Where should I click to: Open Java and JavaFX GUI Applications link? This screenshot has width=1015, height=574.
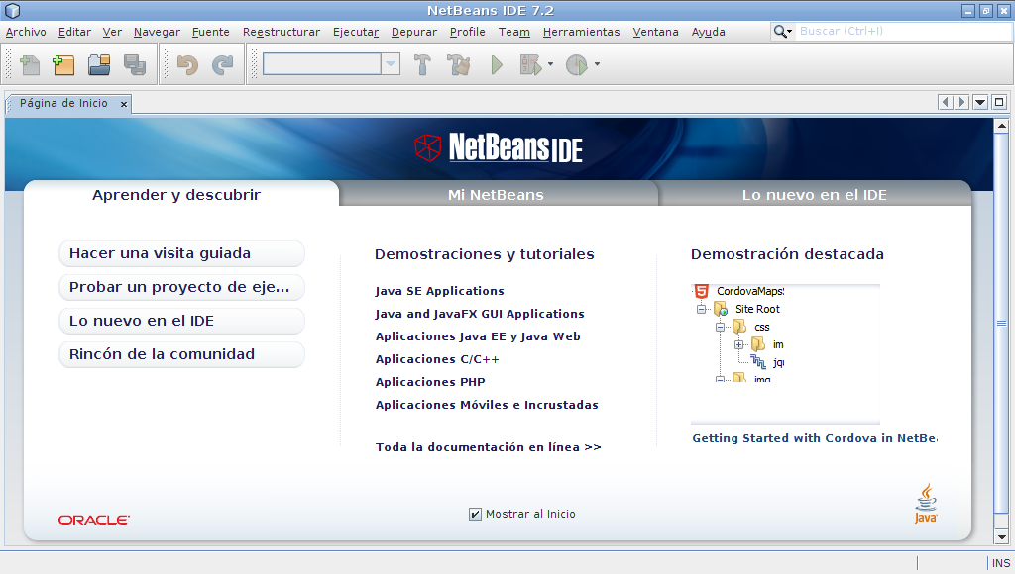point(480,314)
